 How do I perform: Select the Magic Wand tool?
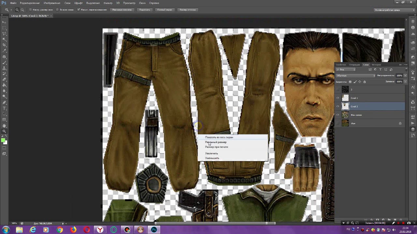4,39
